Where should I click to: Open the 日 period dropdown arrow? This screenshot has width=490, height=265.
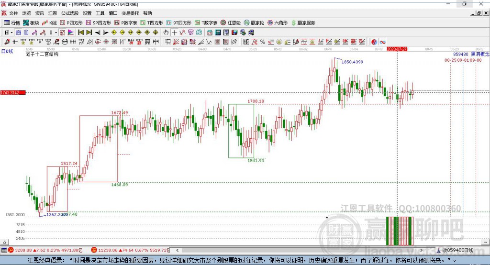pyautogui.click(x=11, y=32)
